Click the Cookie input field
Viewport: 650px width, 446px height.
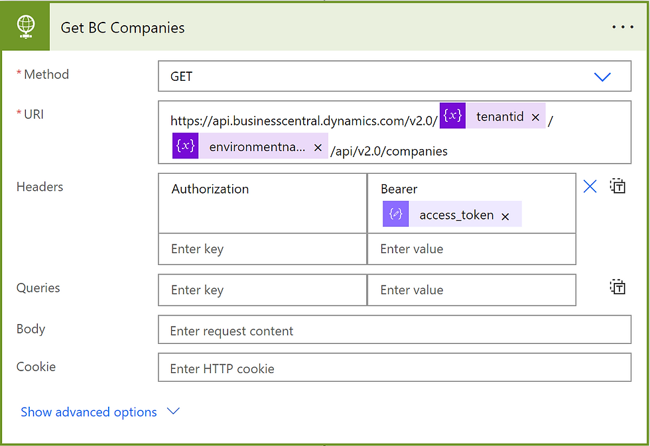(x=395, y=367)
